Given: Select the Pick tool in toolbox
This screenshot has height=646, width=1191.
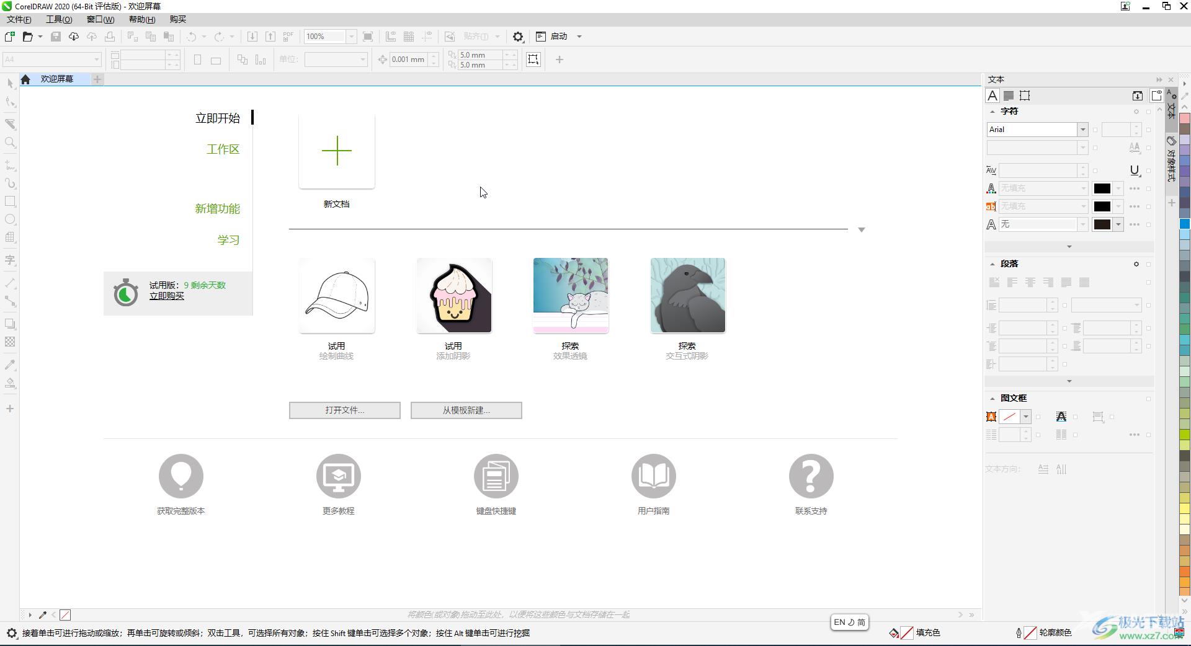Looking at the screenshot, I should 10,84.
